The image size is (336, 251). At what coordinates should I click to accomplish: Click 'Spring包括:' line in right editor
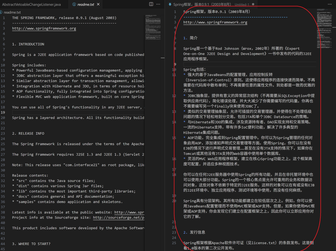tap(194, 69)
